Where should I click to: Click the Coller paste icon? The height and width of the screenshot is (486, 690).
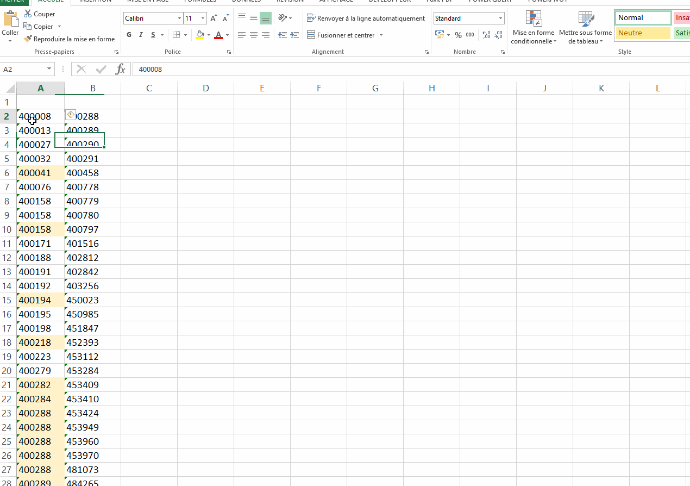click(x=10, y=18)
